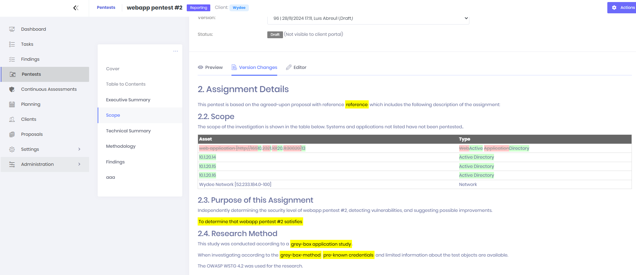Click the Wydee client badge
Image resolution: width=636 pixels, height=275 pixels.
[239, 8]
